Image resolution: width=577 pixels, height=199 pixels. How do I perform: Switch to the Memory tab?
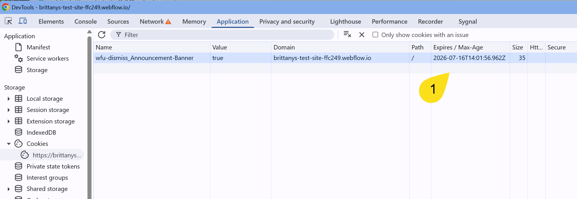[194, 21]
